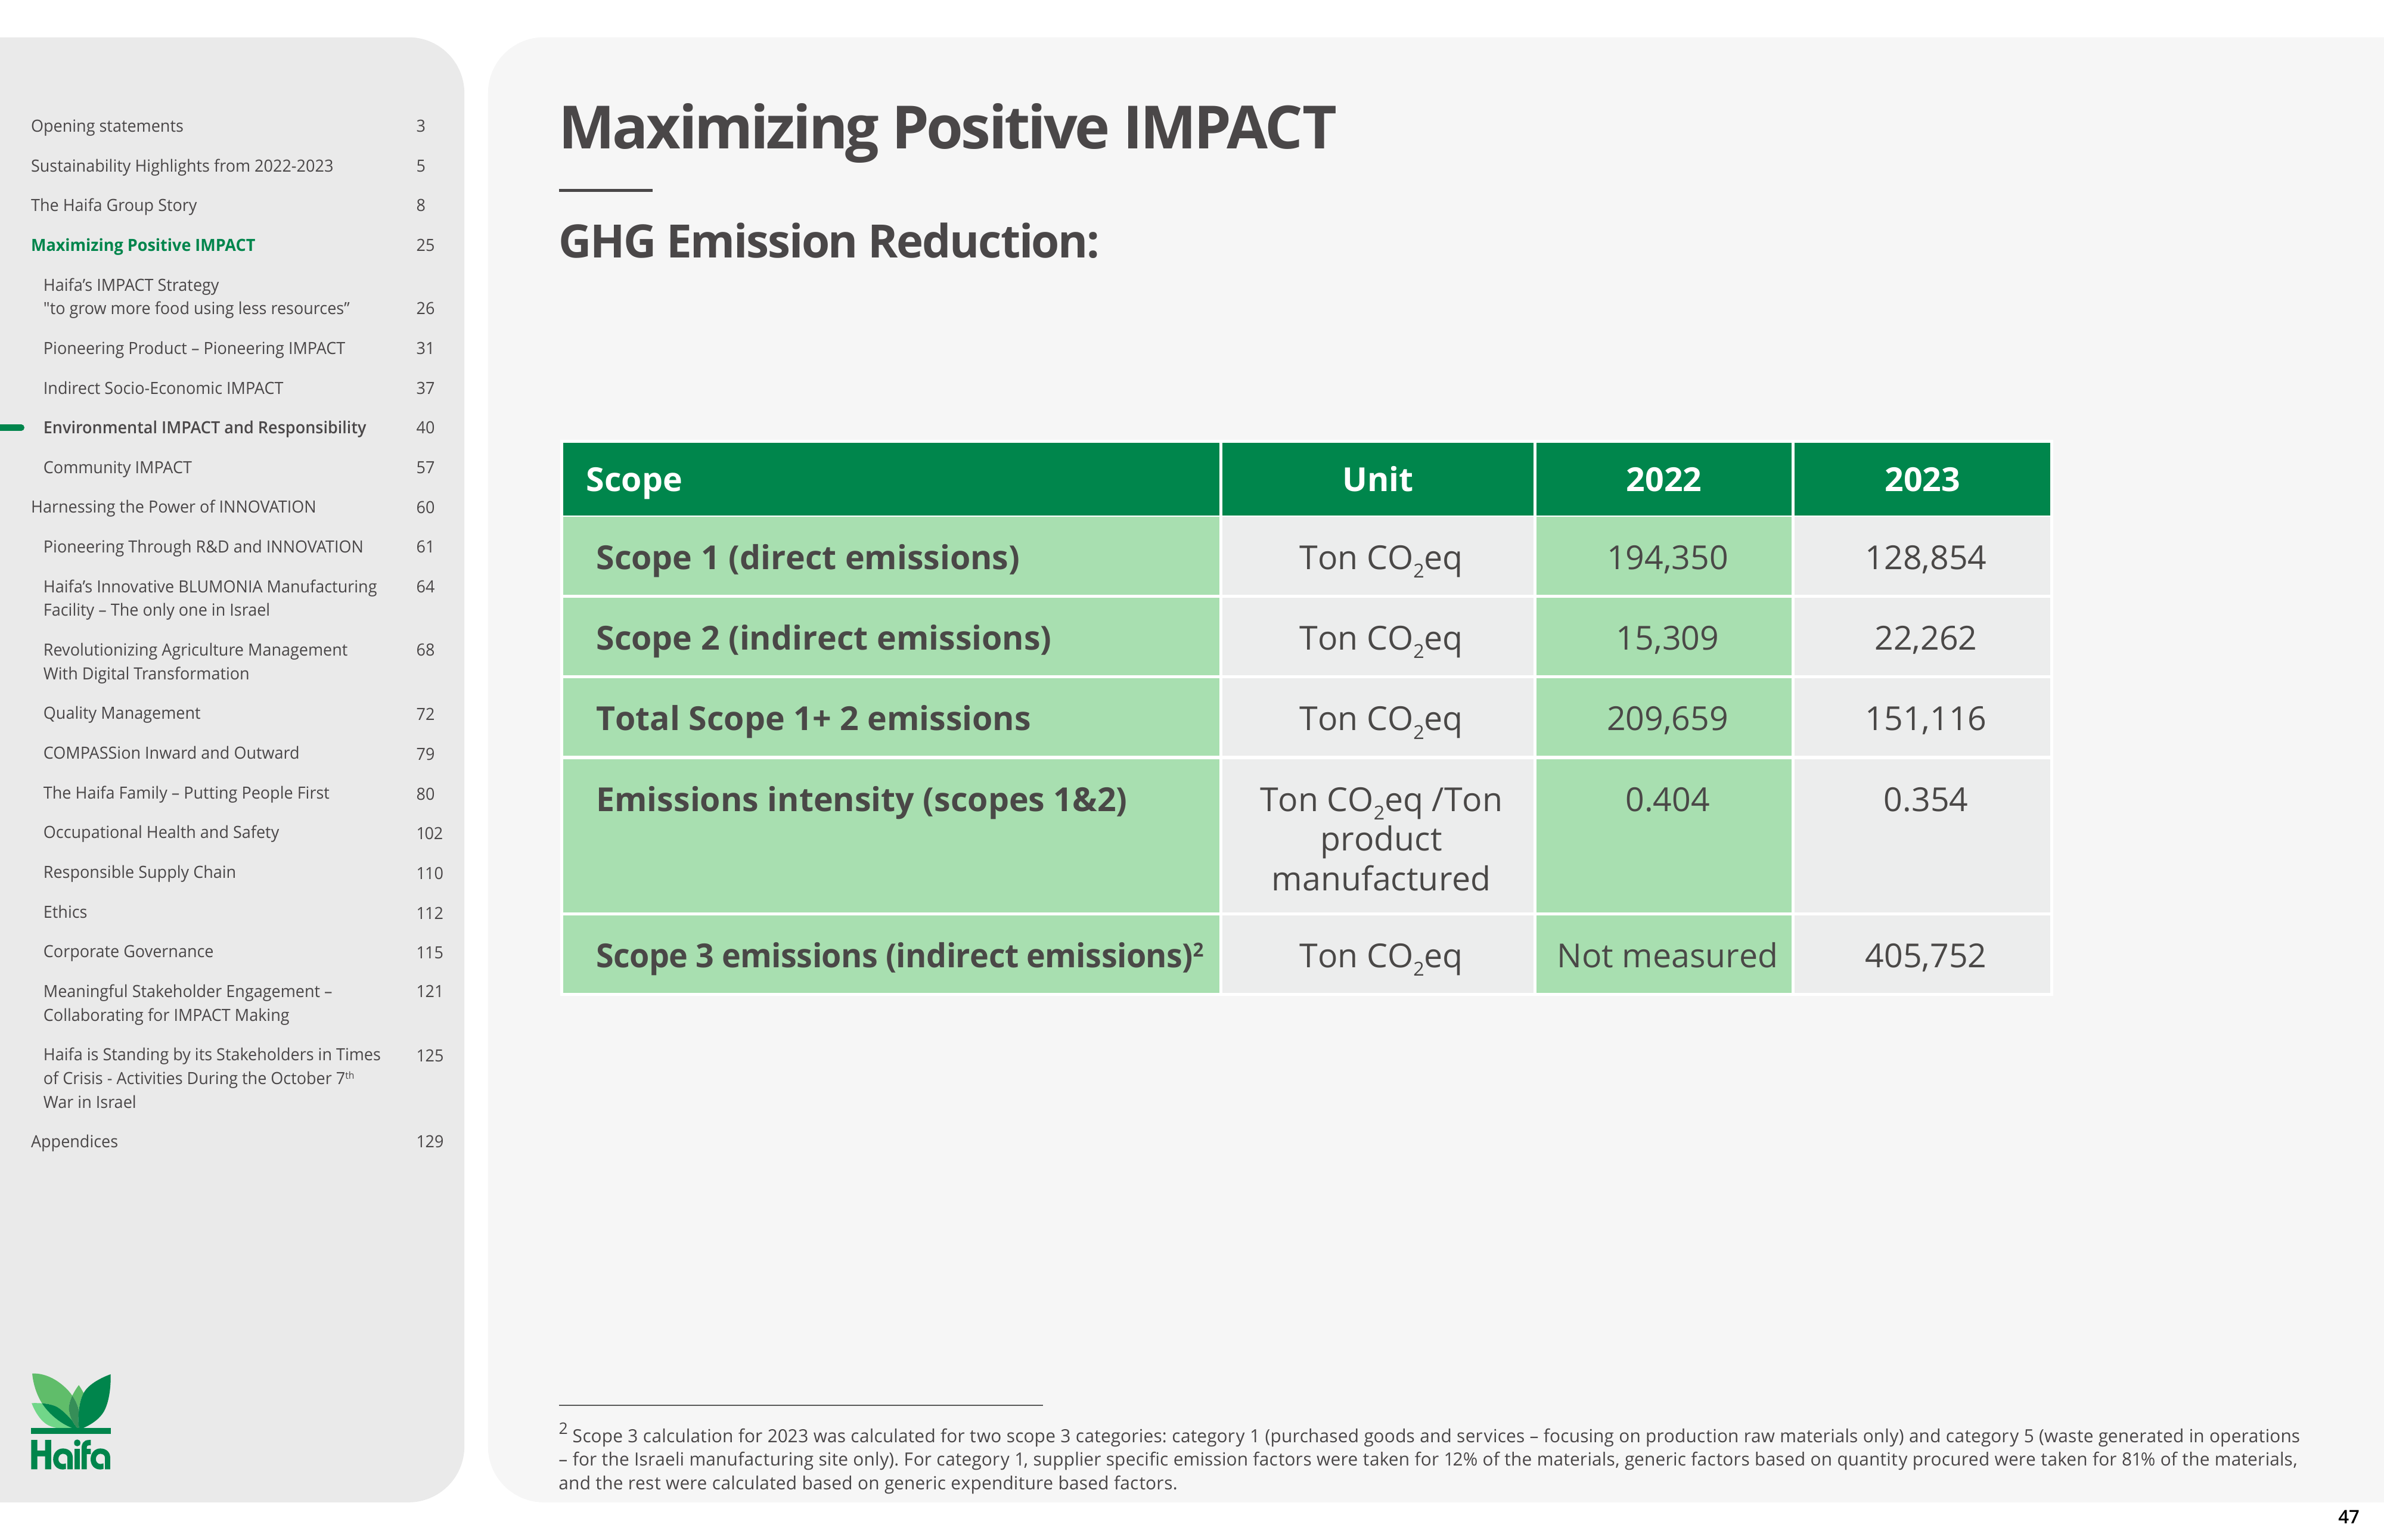The height and width of the screenshot is (1540, 2384).
Task: Click the 22,262 value cell
Action: pos(1922,638)
